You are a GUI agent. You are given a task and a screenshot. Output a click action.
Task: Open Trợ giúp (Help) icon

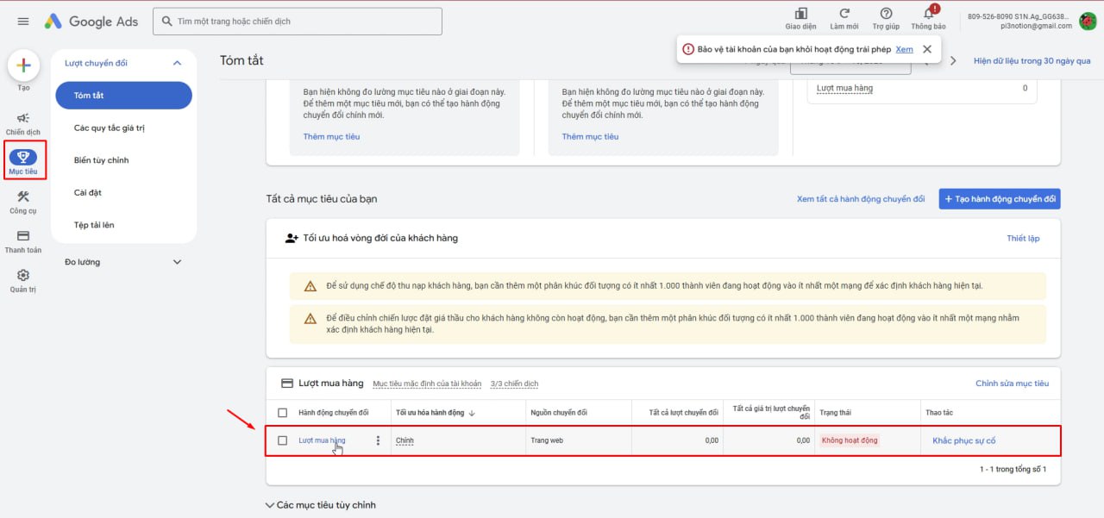[x=886, y=14]
